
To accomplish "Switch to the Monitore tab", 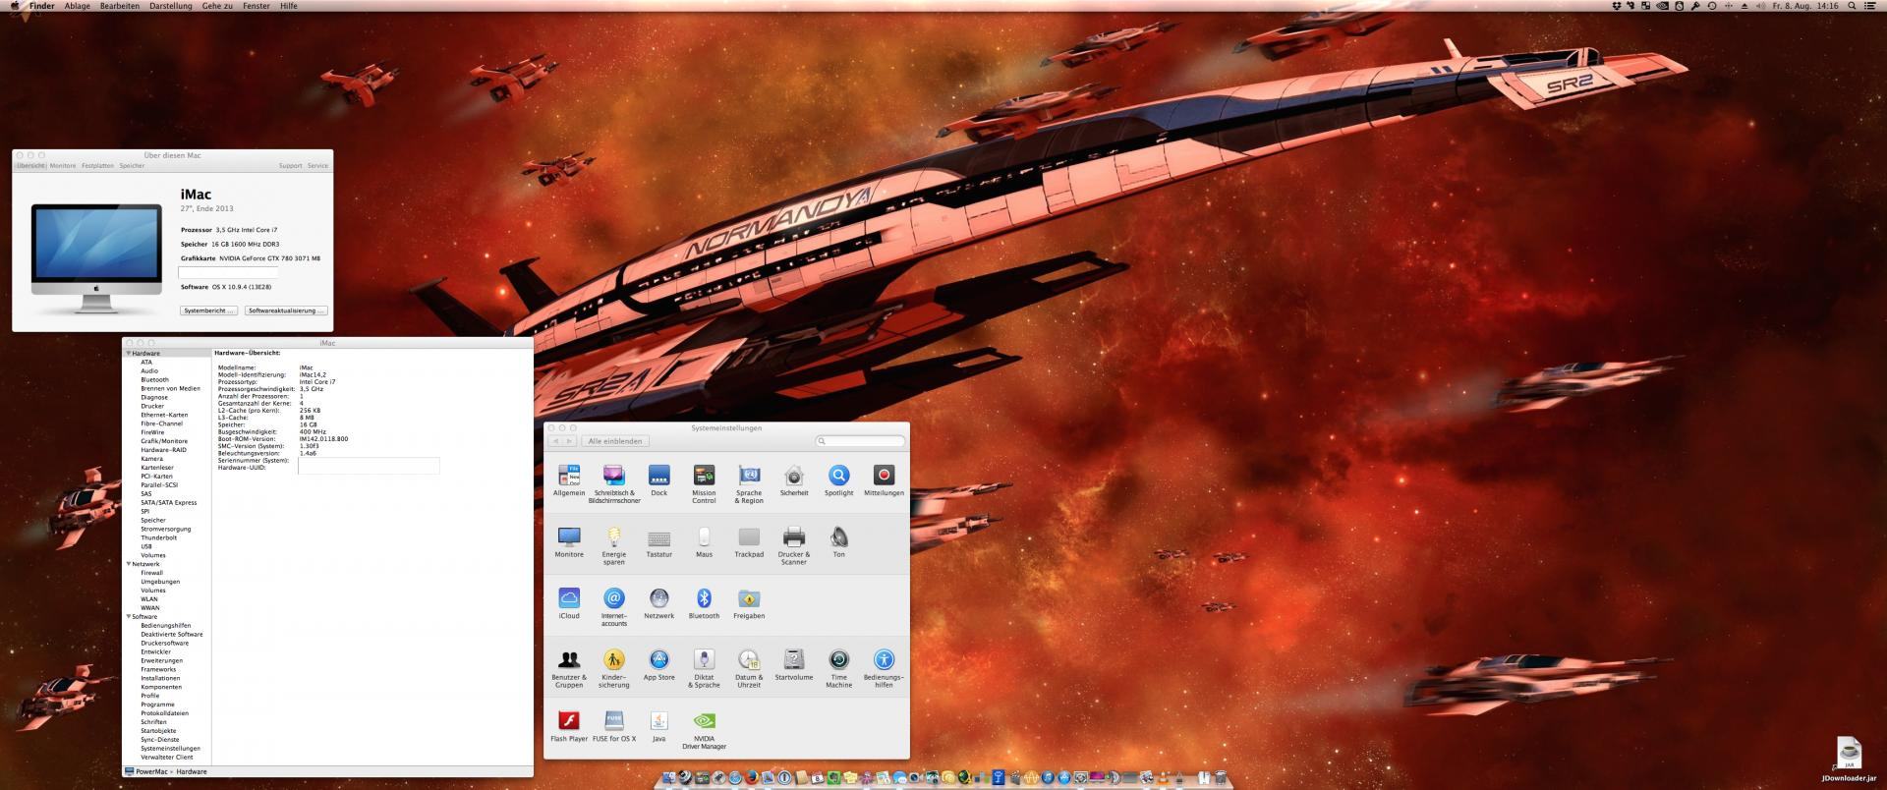I will pyautogui.click(x=63, y=166).
